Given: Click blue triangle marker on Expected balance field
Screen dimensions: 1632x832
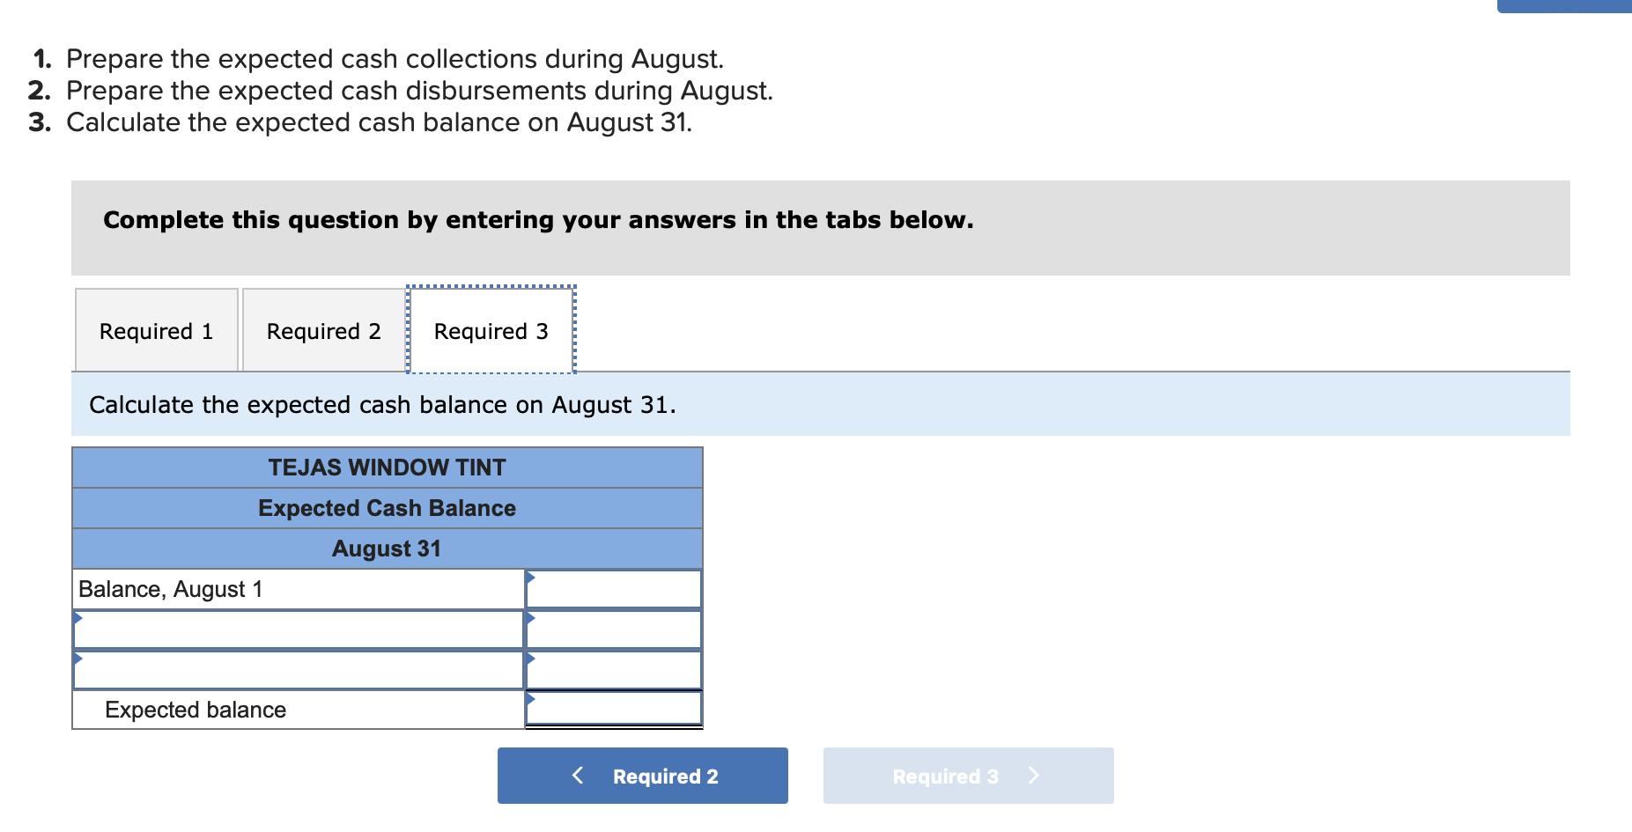Looking at the screenshot, I should click(530, 700).
